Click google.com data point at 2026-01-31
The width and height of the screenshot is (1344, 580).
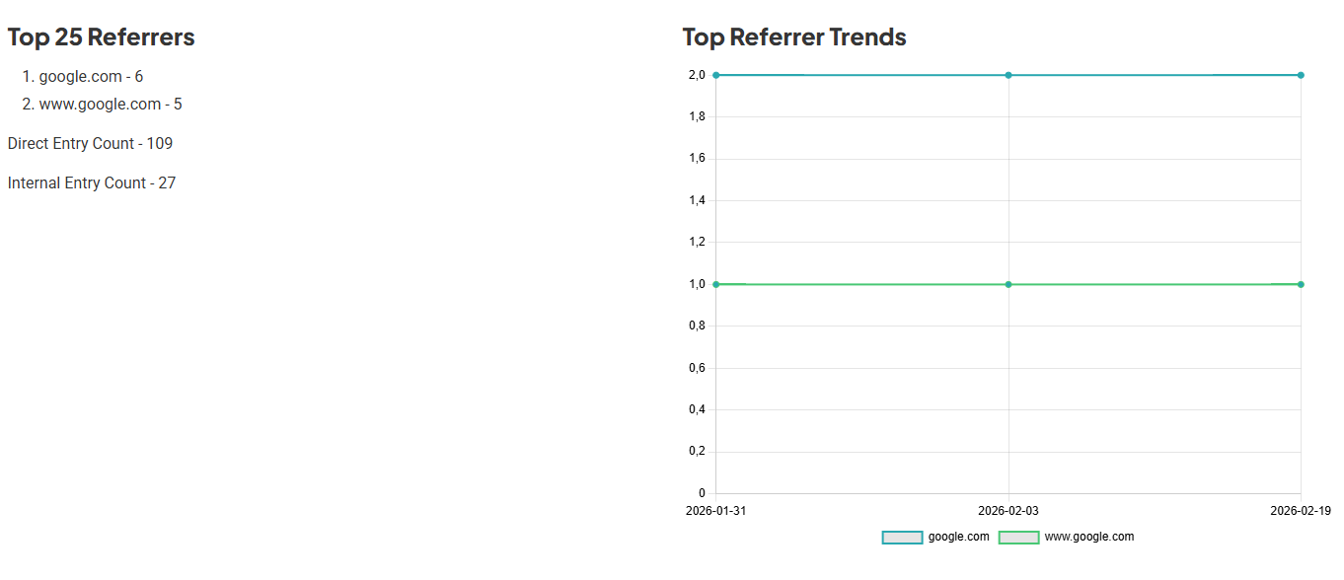coord(716,75)
